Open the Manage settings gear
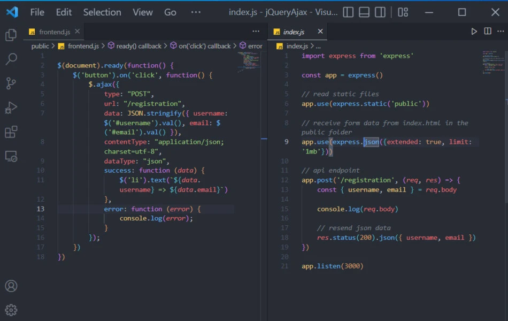This screenshot has width=508, height=321. 11,310
